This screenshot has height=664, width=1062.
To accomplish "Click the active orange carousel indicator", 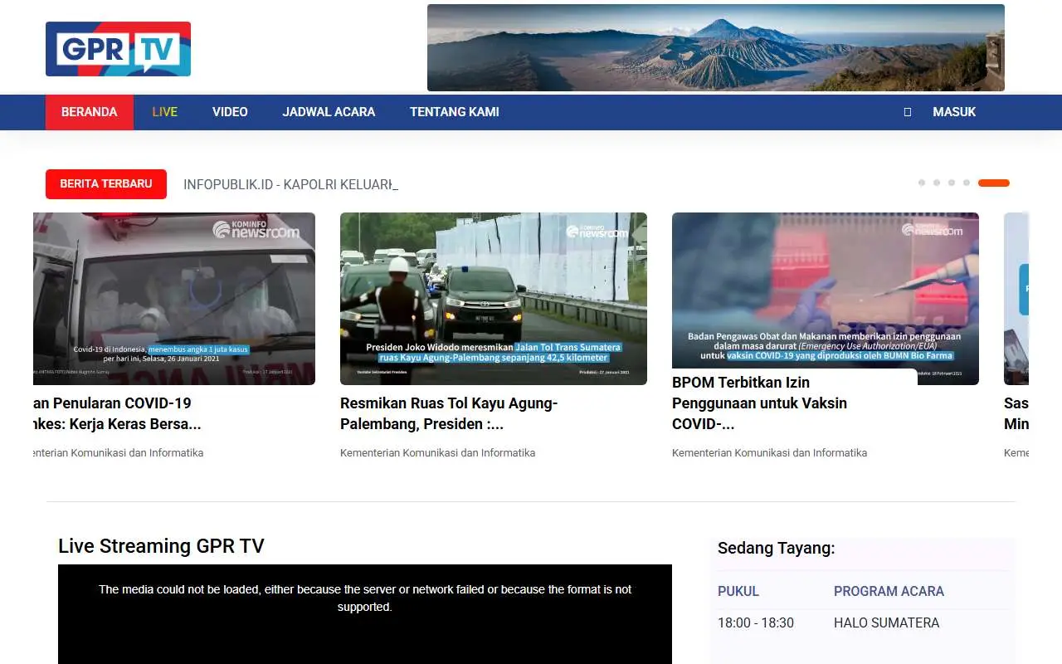I will click(994, 183).
